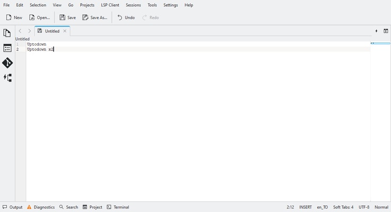
Task: Open the Selection menu
Action: coord(38,5)
